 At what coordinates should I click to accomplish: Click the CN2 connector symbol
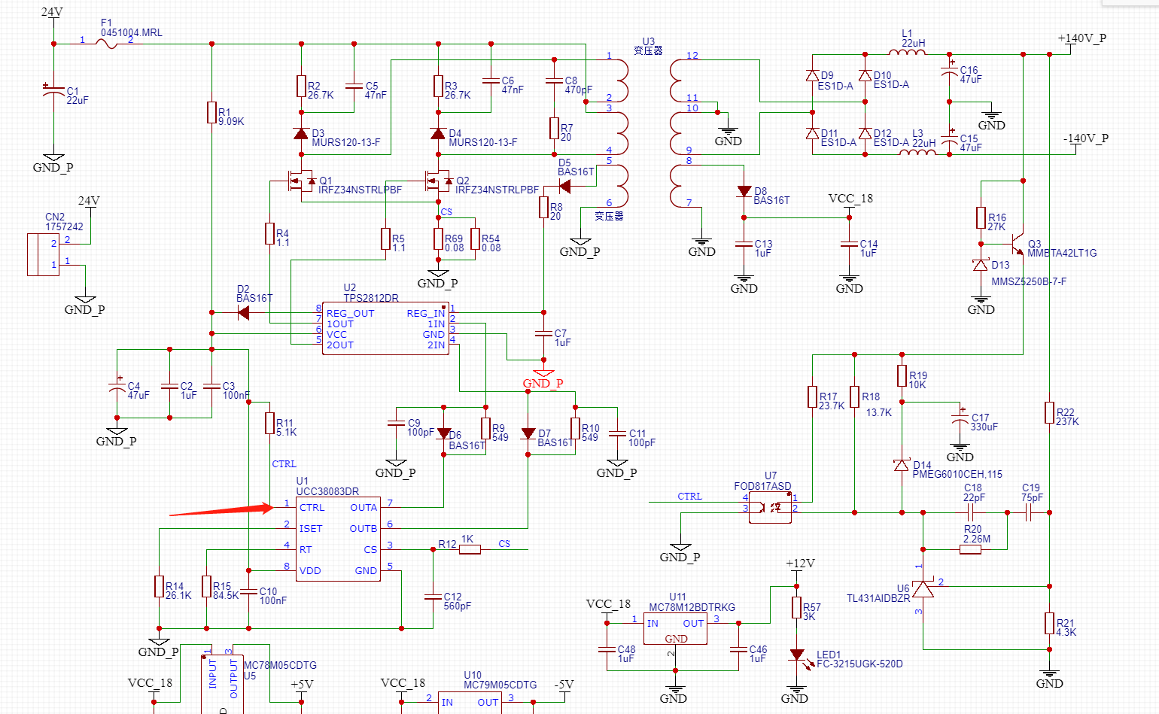[43, 254]
